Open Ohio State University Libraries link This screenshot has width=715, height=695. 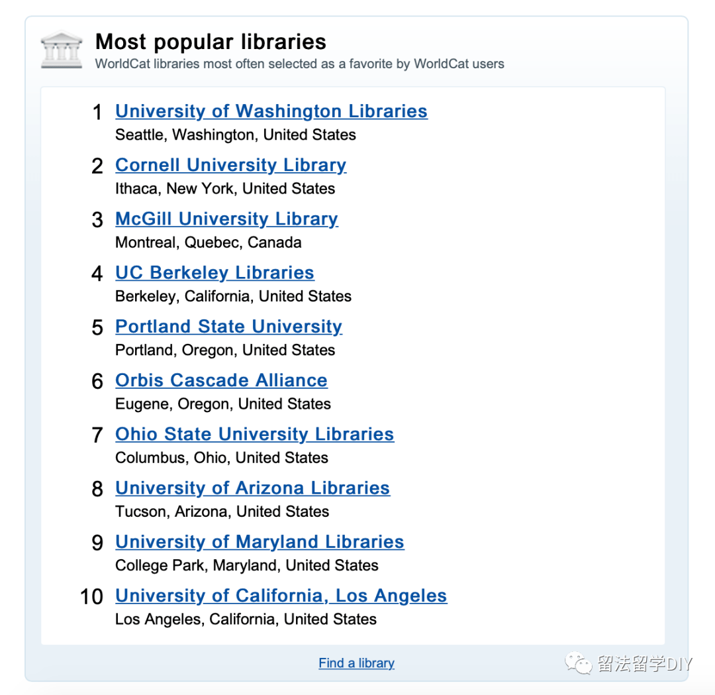254,434
